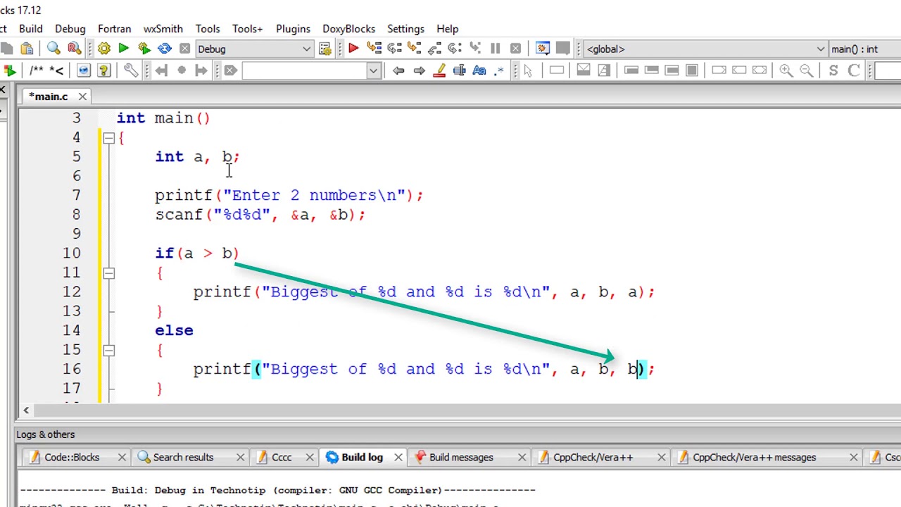This screenshot has height=507, width=901.
Task: Toggle the comment C icon
Action: pyautogui.click(x=854, y=70)
